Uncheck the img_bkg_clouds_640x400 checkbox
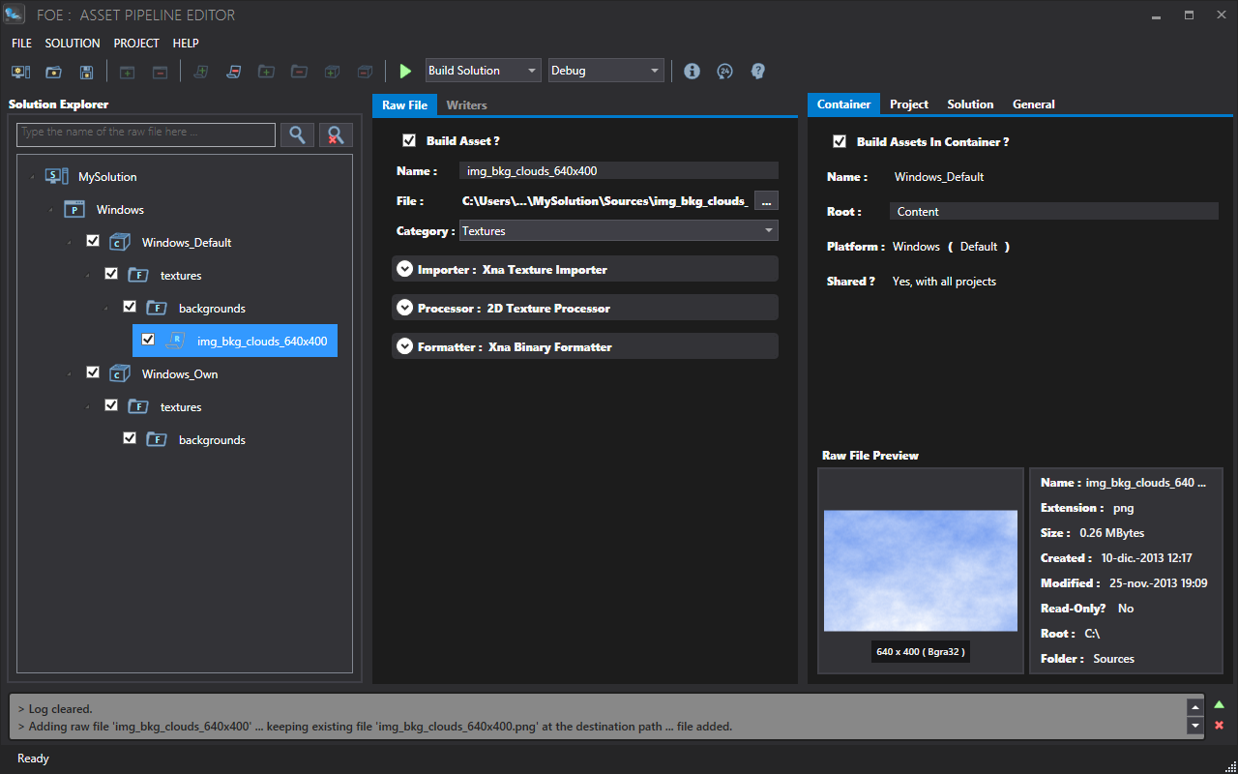1238x774 pixels. [148, 340]
